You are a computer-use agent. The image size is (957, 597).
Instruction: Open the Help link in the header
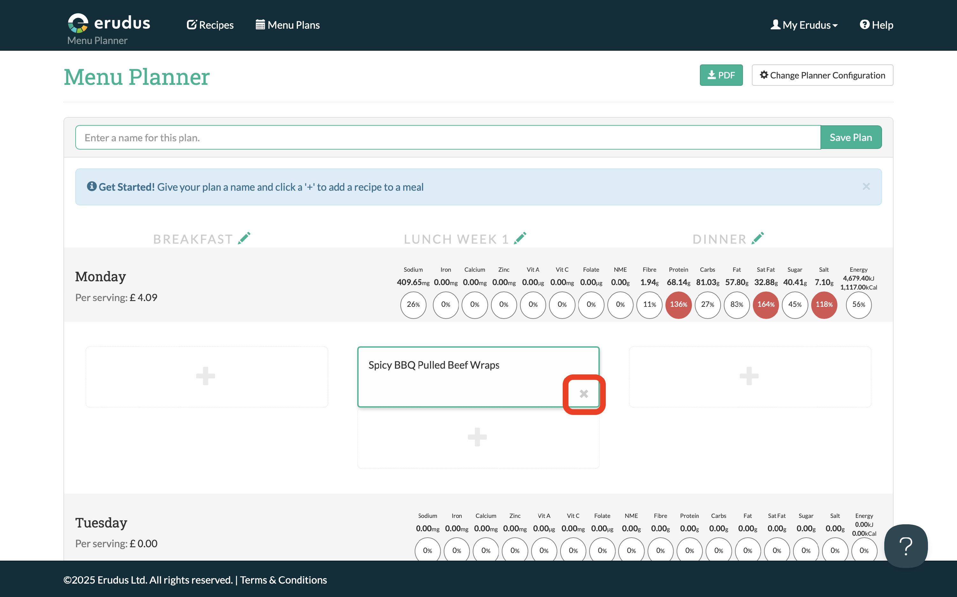point(876,25)
